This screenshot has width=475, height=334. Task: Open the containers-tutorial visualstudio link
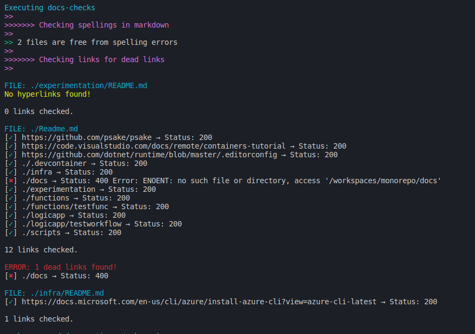(154, 146)
